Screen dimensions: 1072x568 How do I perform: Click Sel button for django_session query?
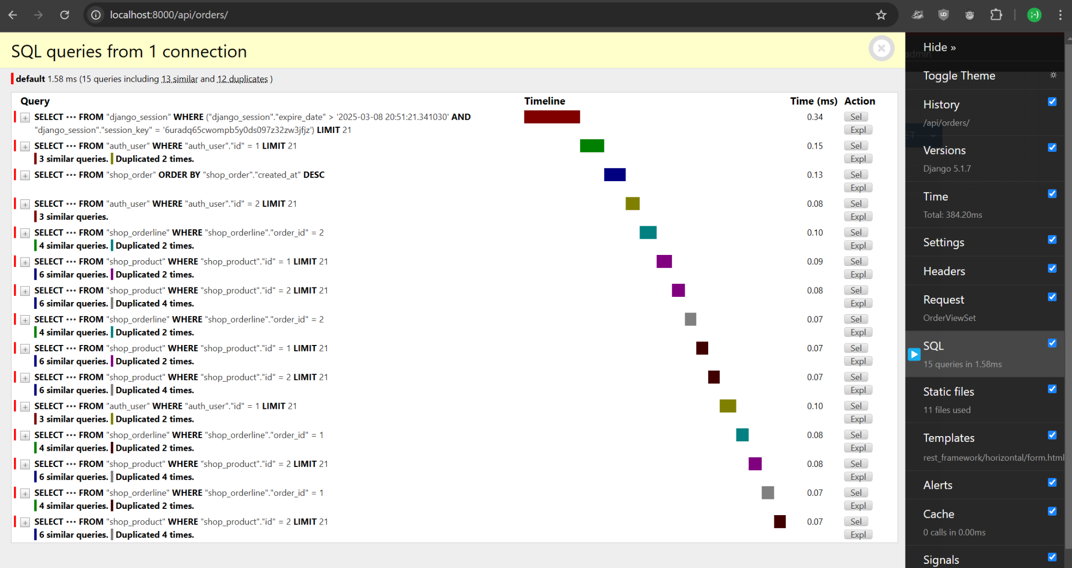[x=856, y=117]
